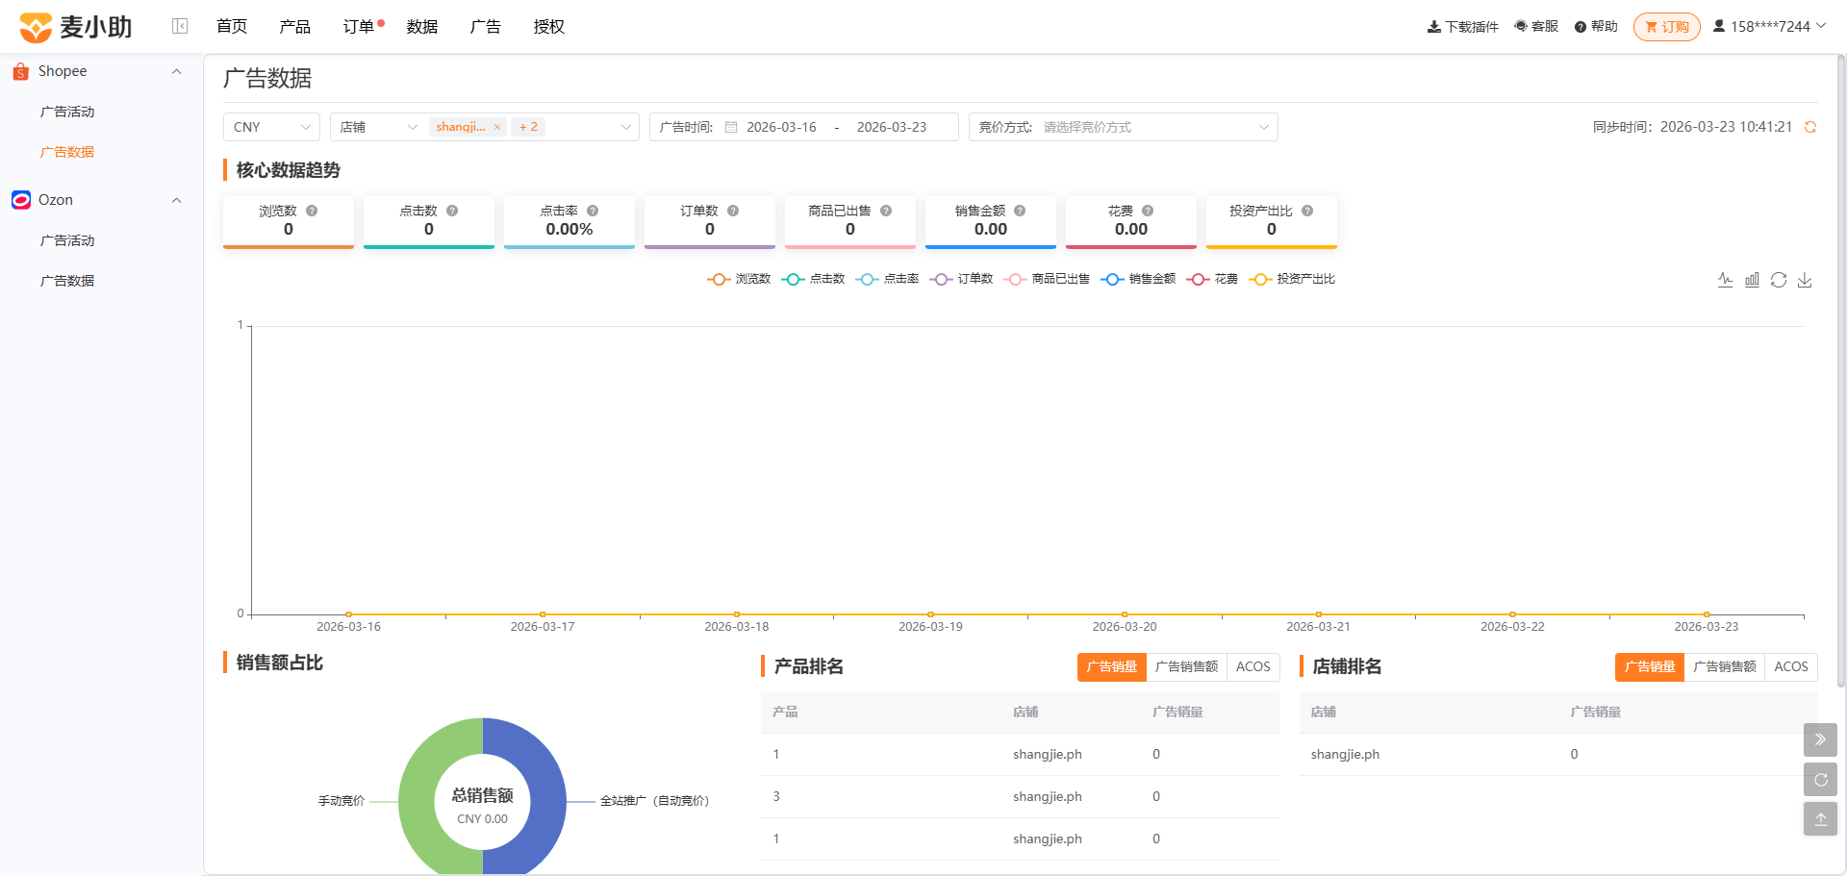Click help icon next to 投资产出比

click(1307, 211)
